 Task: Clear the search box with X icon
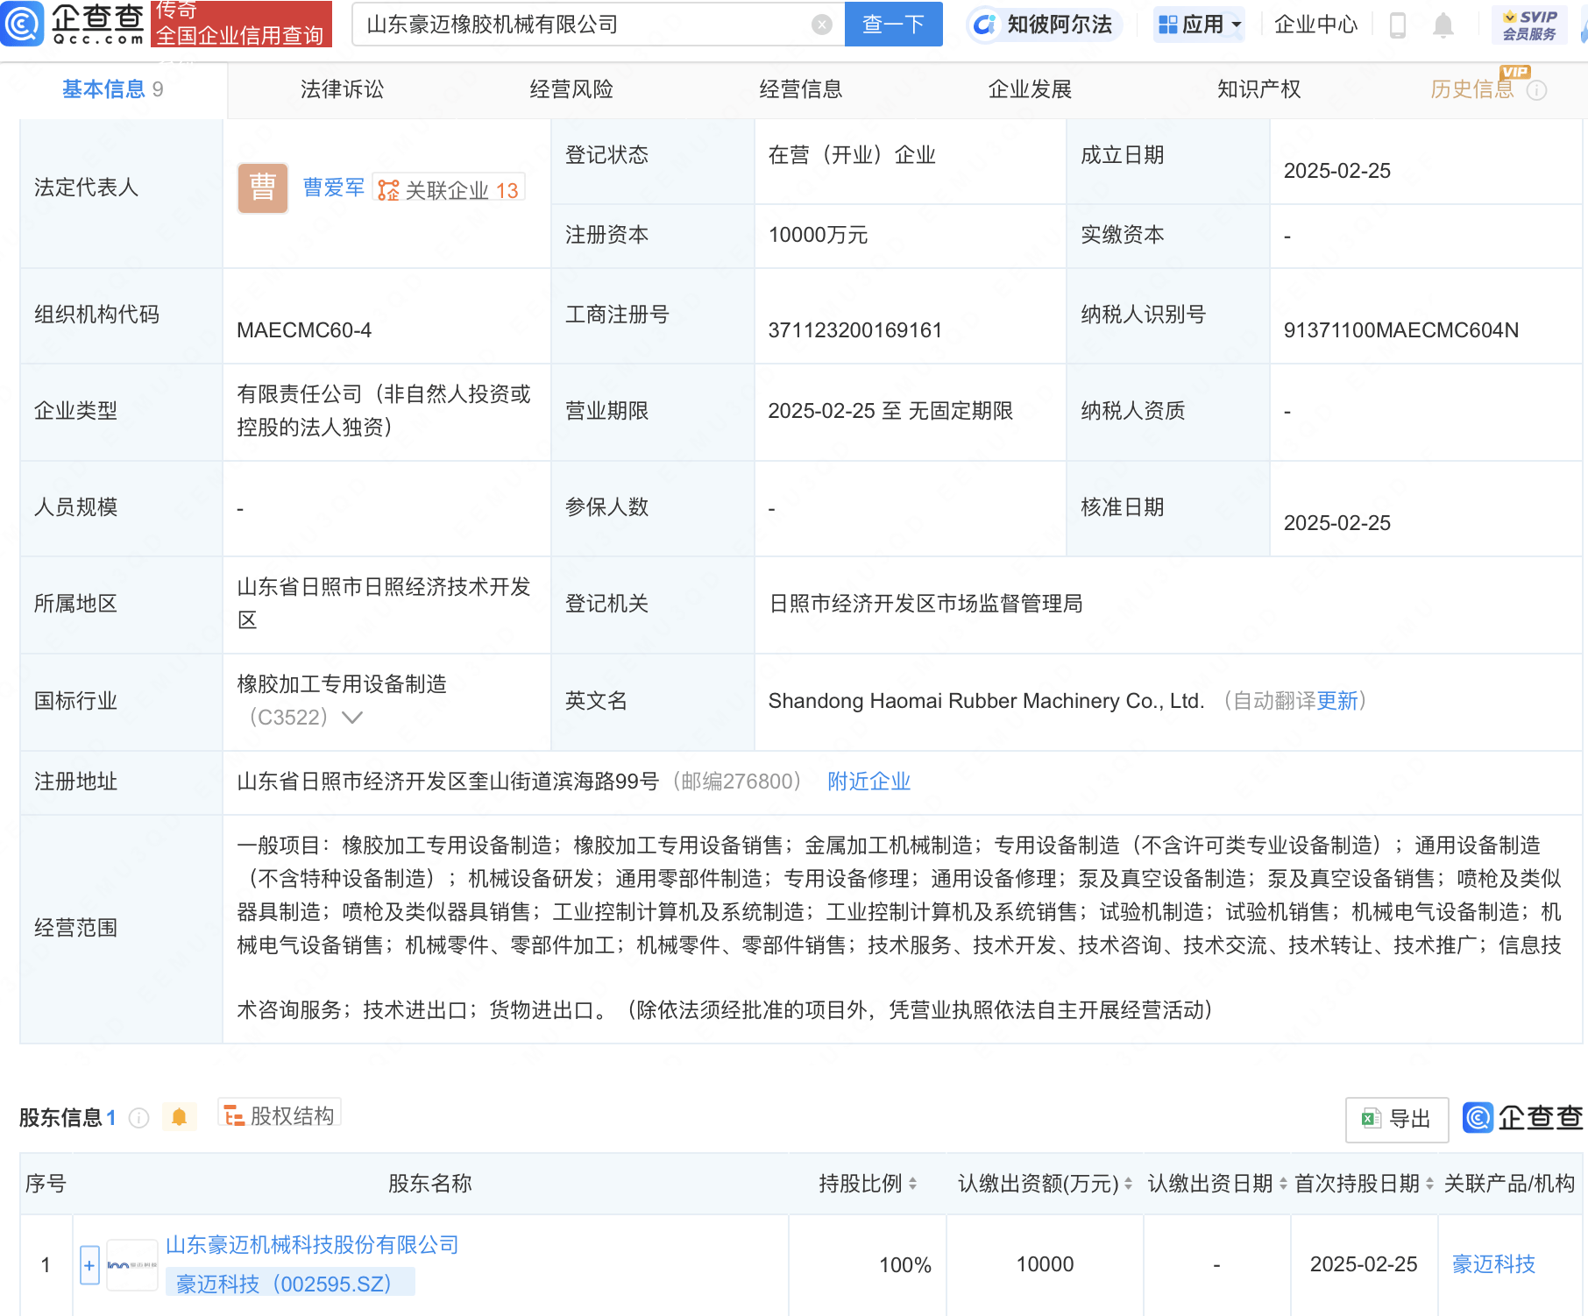coord(821,25)
